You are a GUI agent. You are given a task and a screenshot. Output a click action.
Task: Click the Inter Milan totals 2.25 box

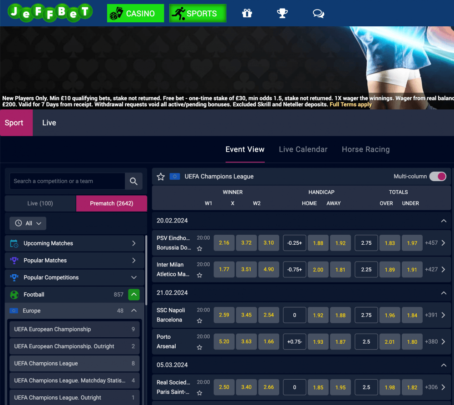[366, 270]
